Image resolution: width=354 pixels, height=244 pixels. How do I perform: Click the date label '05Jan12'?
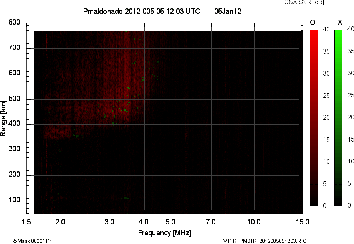point(228,11)
